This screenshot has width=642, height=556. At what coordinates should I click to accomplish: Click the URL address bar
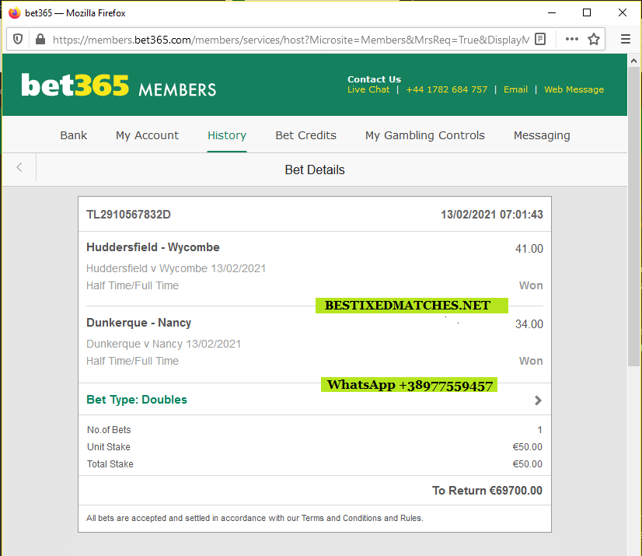(291, 40)
